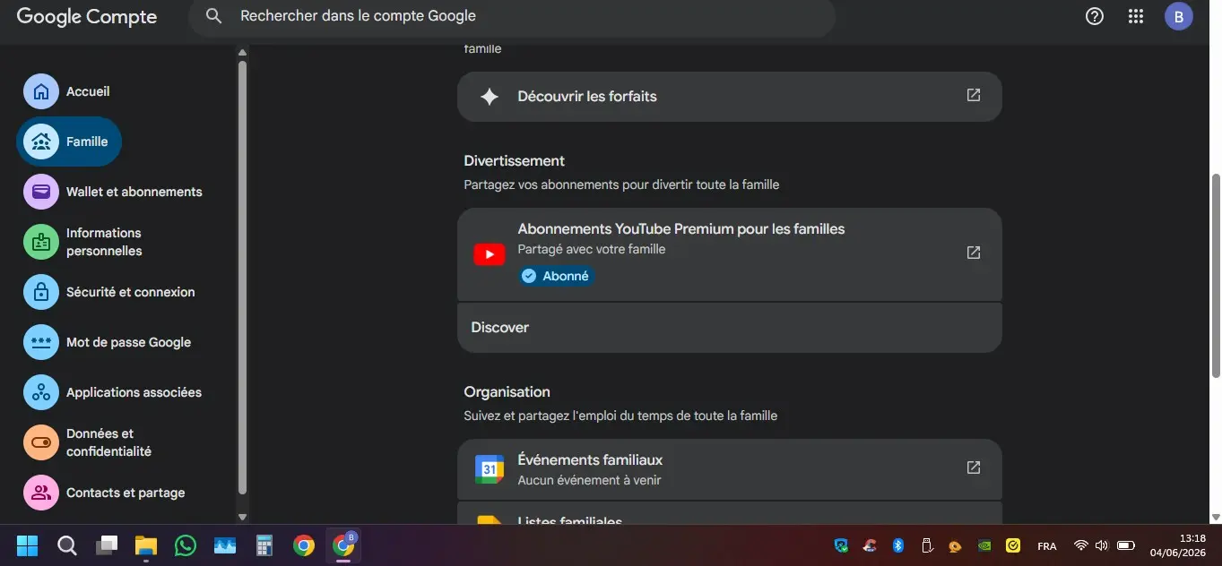The image size is (1222, 566).
Task: Click the Google Compte logo
Action: tap(87, 16)
